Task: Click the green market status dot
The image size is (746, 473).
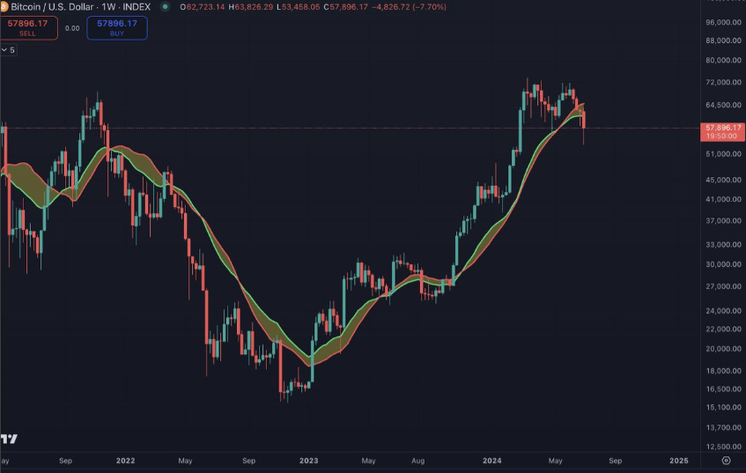Action: tap(165, 7)
